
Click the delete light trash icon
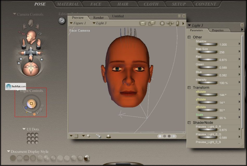tap(41, 110)
